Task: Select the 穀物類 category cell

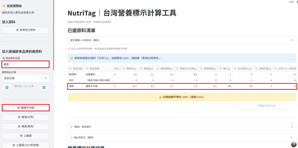Action: click(x=76, y=75)
